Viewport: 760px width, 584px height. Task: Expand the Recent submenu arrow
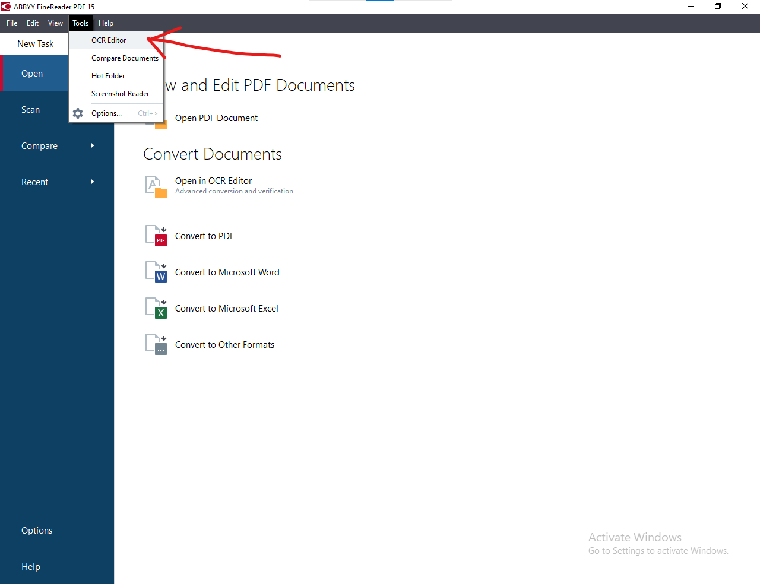coord(93,182)
